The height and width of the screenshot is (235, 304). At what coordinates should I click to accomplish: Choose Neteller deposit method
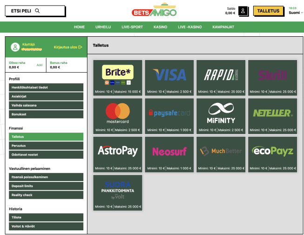[272, 116]
